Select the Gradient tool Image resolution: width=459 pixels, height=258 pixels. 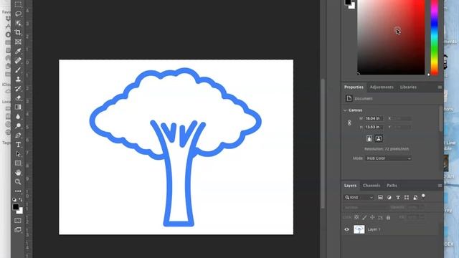[x=18, y=107]
